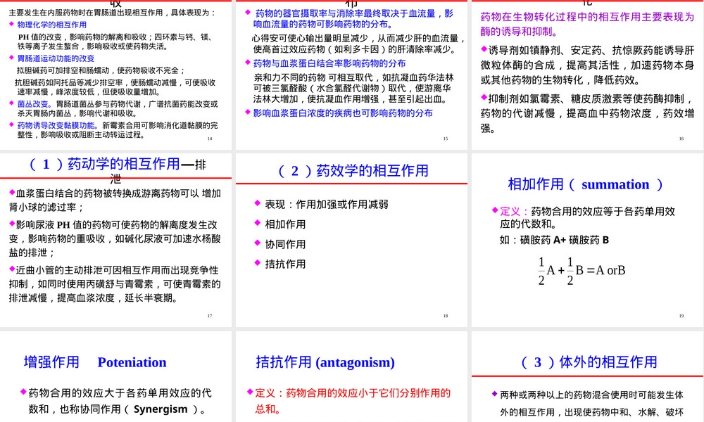Click page number 17
The width and height of the screenshot is (704, 422).
coord(210,316)
